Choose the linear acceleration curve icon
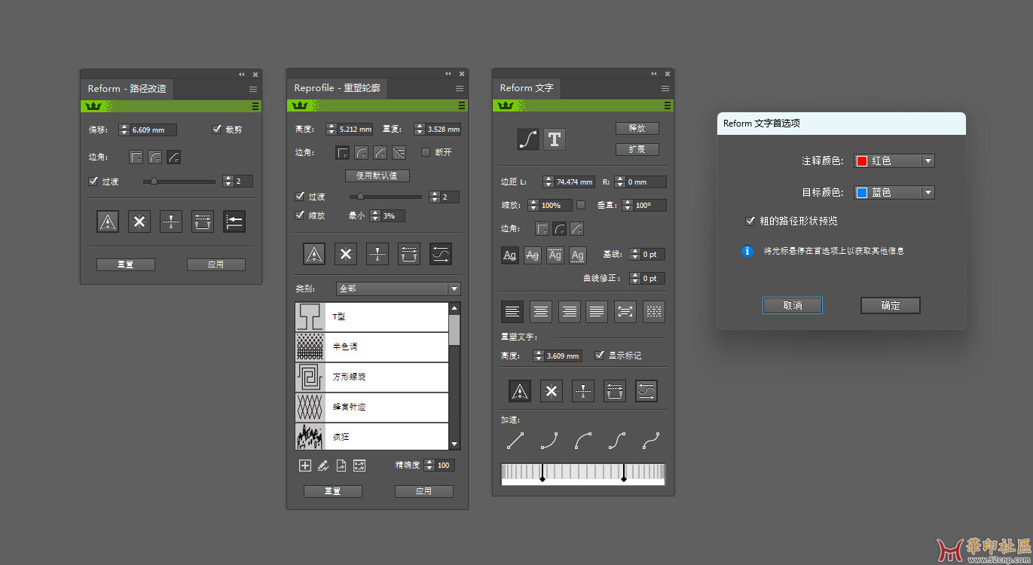This screenshot has width=1033, height=565. [515, 440]
